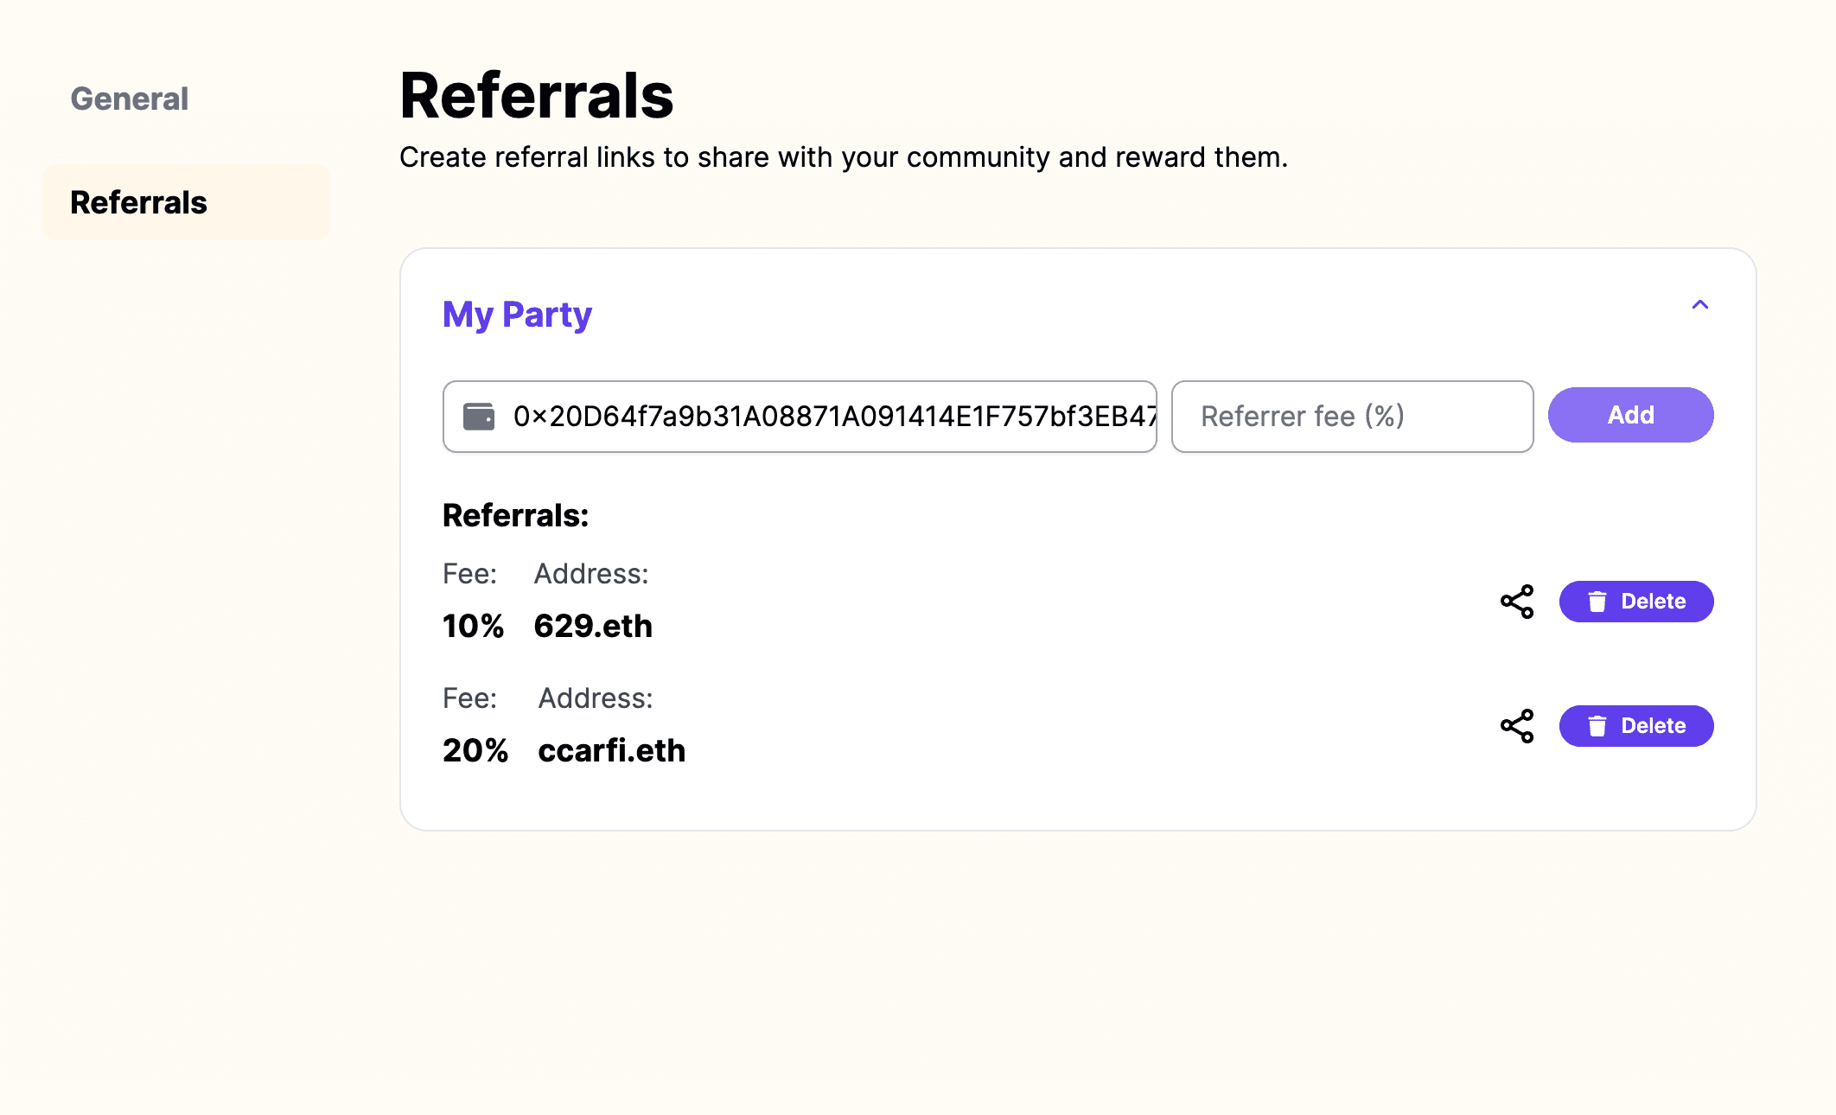Click the wallet icon in address field
This screenshot has height=1115, width=1836.
click(x=479, y=416)
